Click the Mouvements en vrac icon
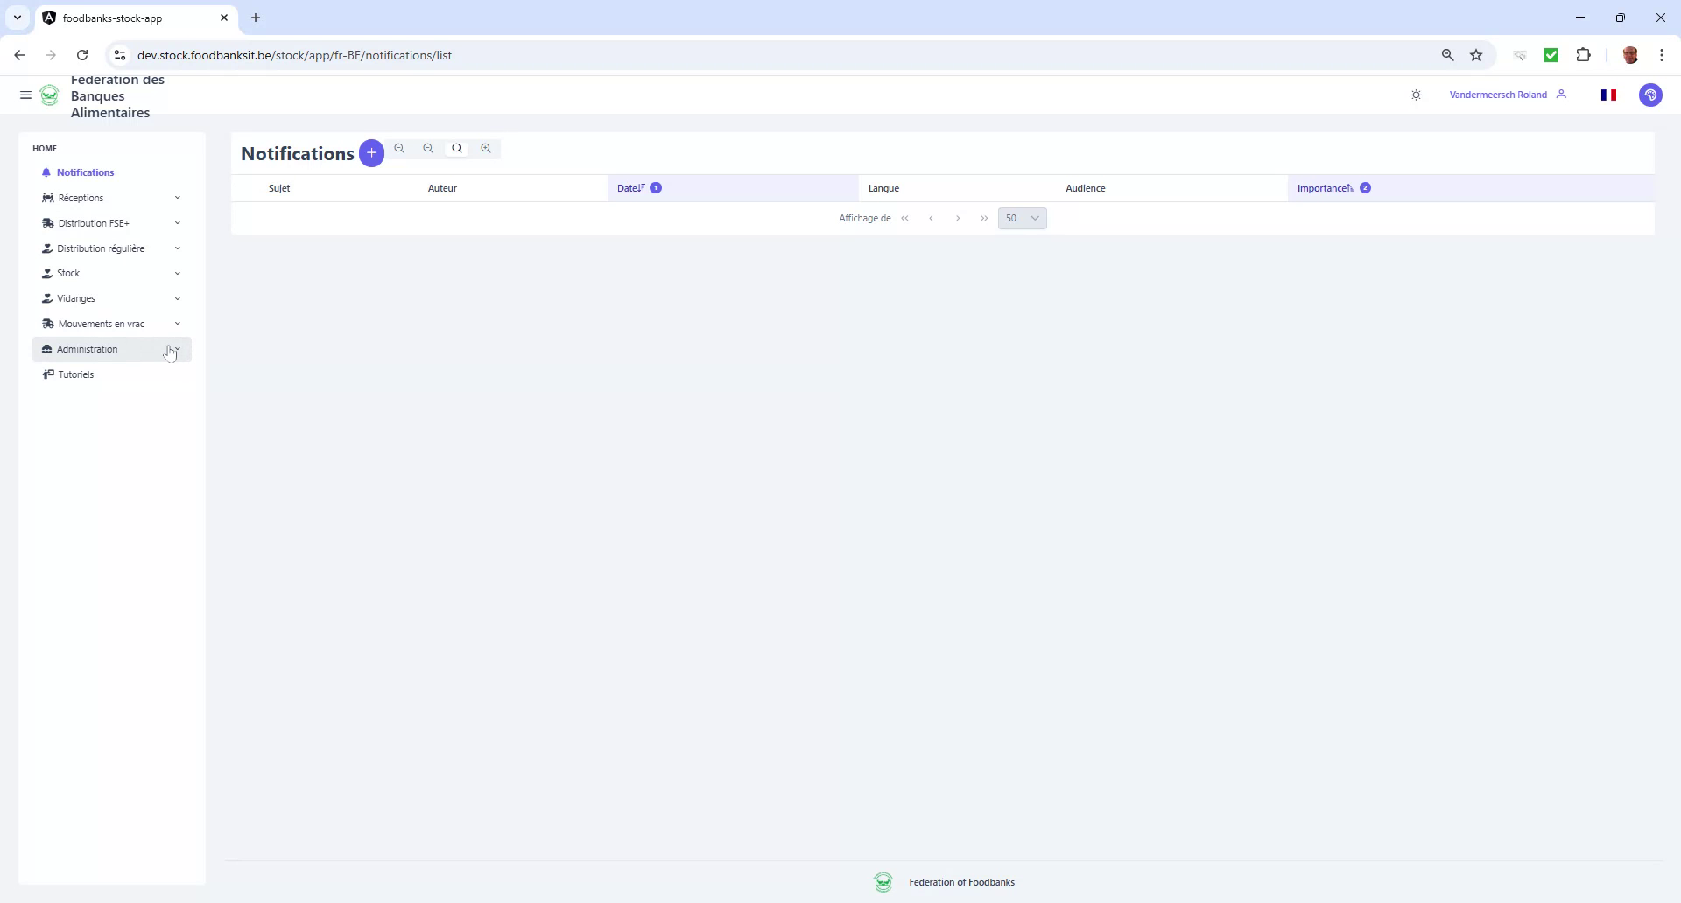The height and width of the screenshot is (903, 1681). (x=49, y=324)
